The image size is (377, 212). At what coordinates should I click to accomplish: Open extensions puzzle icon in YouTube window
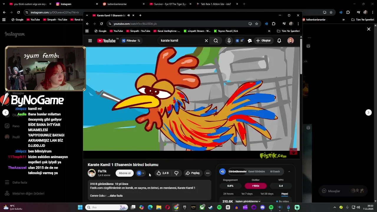[x=274, y=24]
